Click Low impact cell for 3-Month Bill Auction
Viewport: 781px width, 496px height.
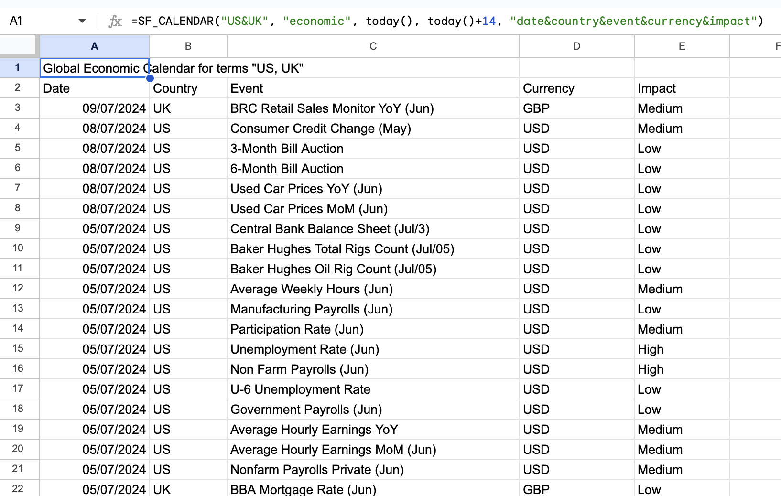(x=682, y=149)
